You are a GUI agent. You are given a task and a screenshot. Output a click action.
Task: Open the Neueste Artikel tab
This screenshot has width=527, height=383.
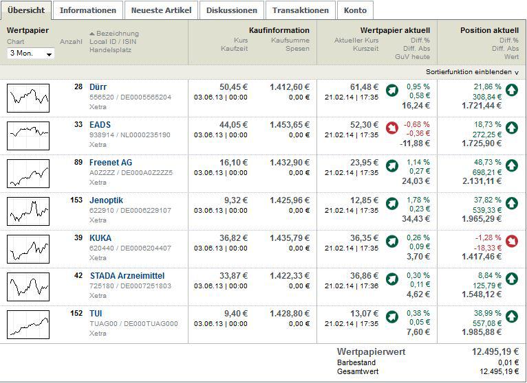click(x=162, y=10)
